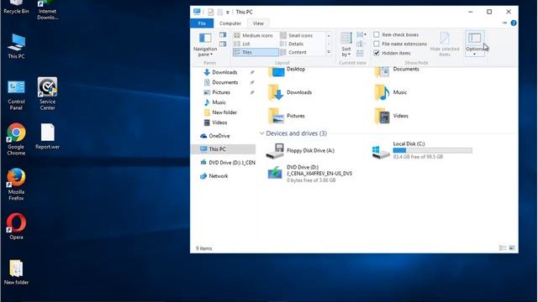Click the Downloads folder tile

click(x=290, y=92)
